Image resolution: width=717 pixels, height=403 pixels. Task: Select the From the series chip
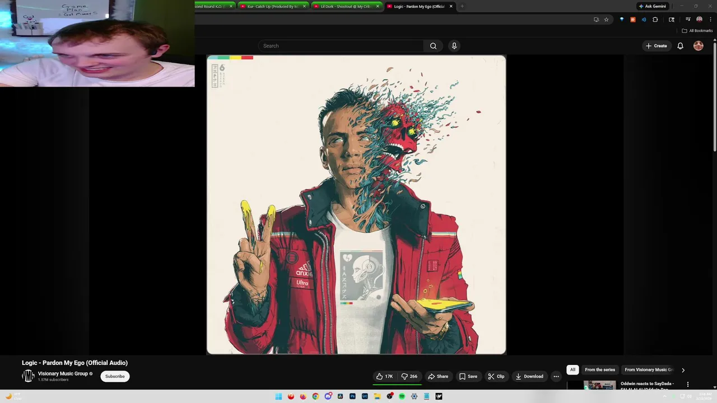(600, 369)
